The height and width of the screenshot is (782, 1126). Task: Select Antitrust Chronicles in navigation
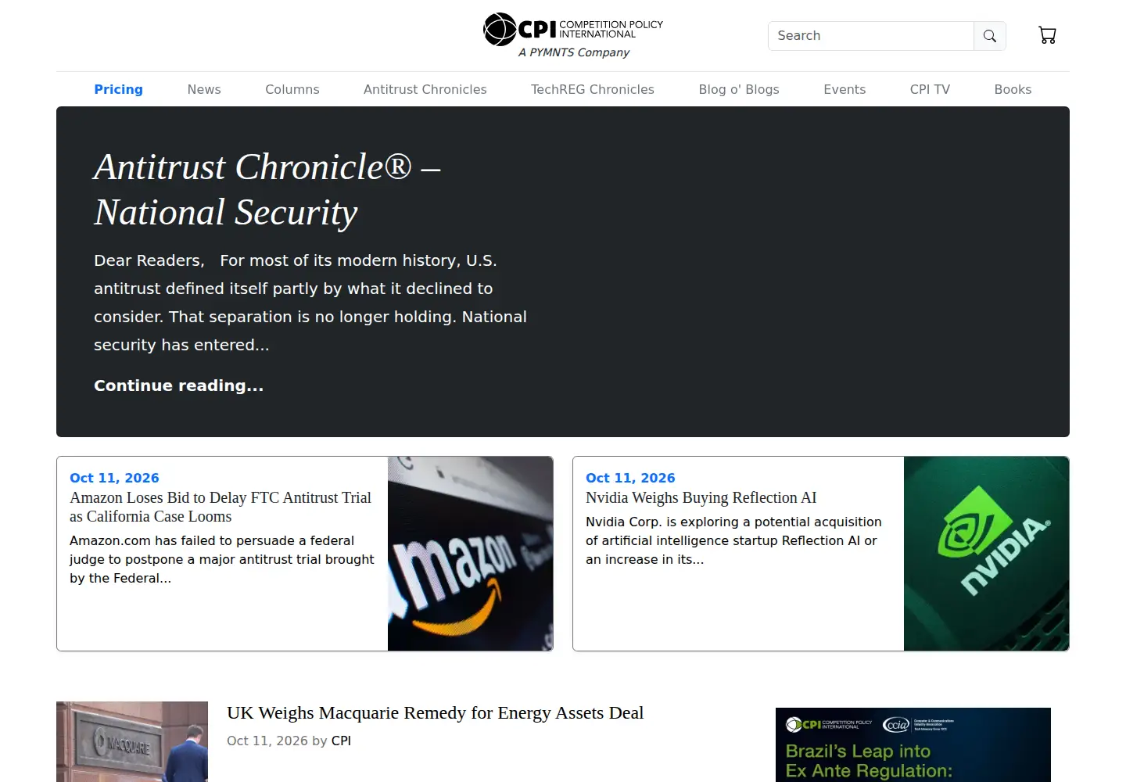425,89
